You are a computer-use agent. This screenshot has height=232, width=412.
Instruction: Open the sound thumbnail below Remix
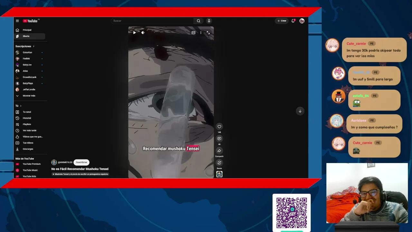219,174
